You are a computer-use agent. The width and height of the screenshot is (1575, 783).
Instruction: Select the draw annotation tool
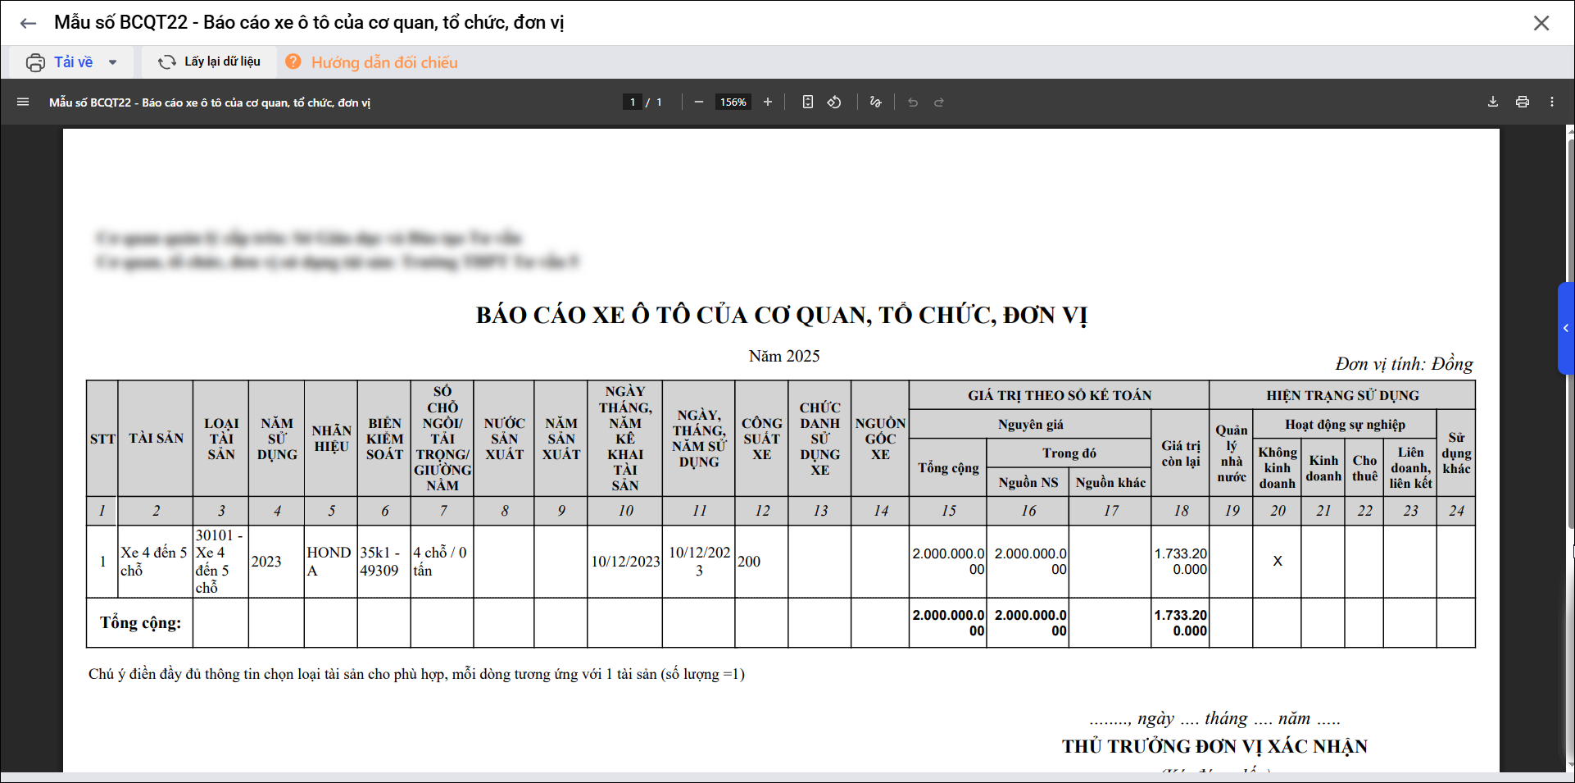point(875,102)
